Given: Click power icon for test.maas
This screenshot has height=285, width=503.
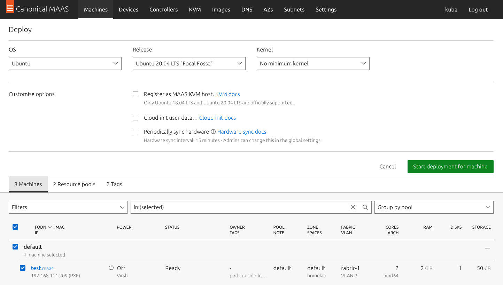Looking at the screenshot, I should coord(111,268).
